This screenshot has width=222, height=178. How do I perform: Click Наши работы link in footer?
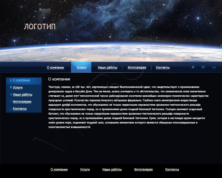click(112, 169)
